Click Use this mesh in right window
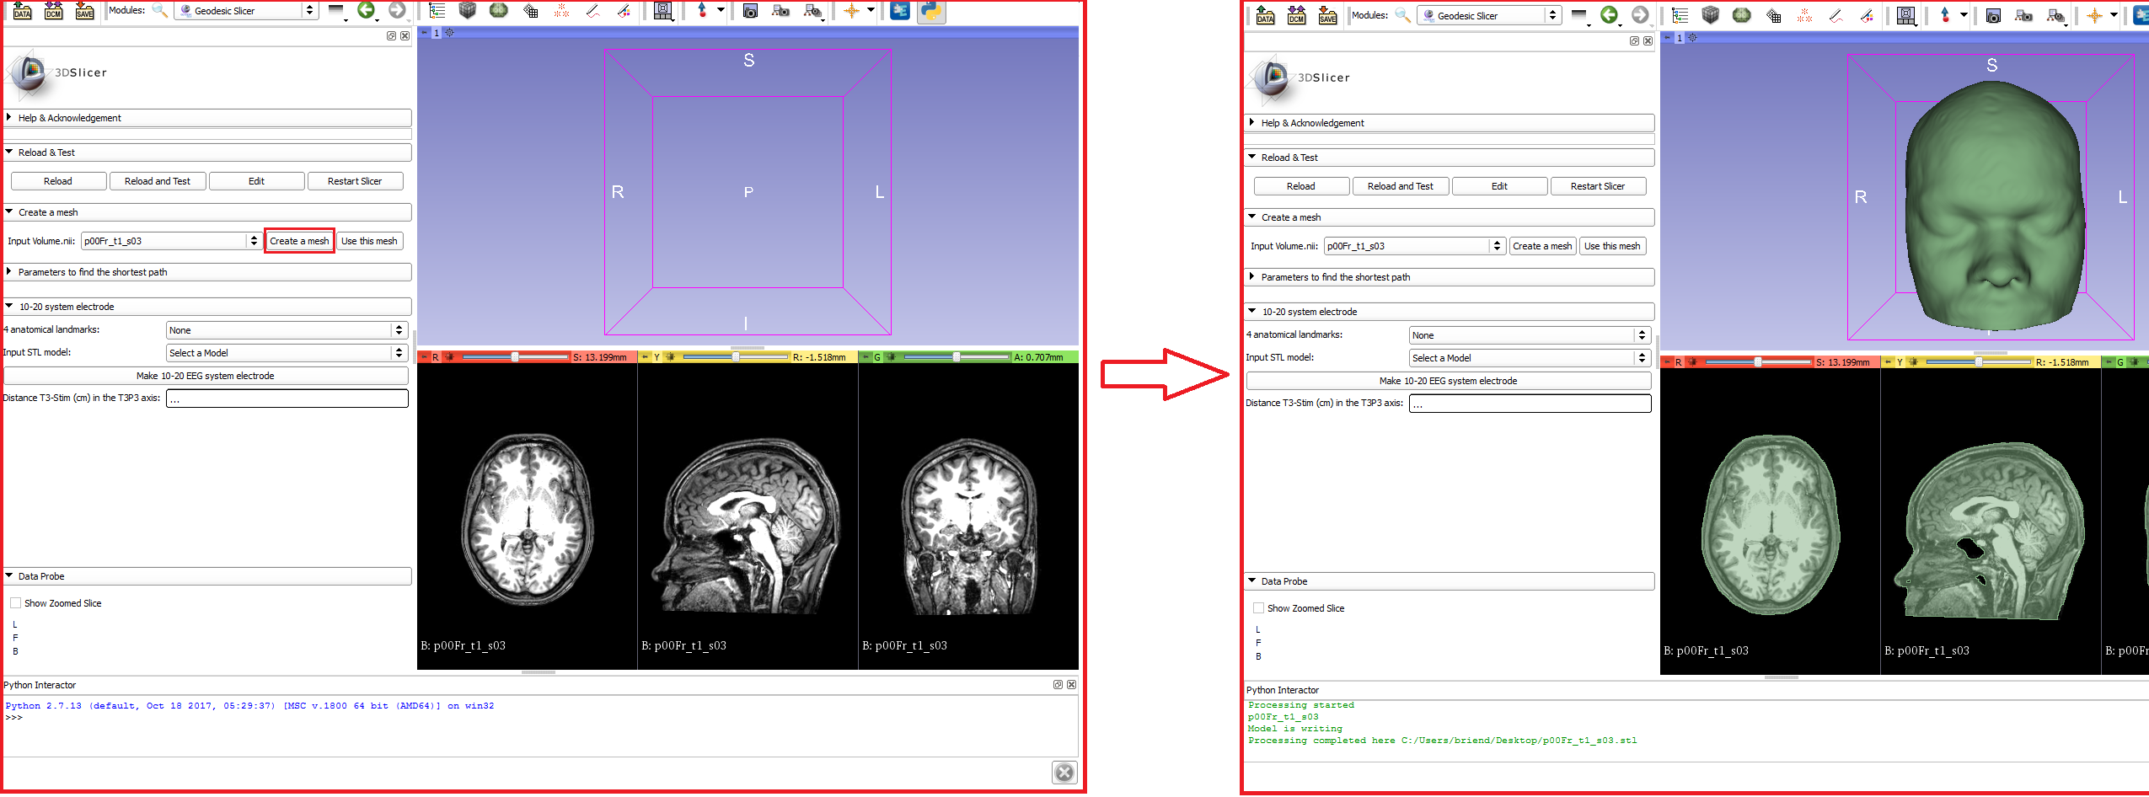 click(1611, 246)
